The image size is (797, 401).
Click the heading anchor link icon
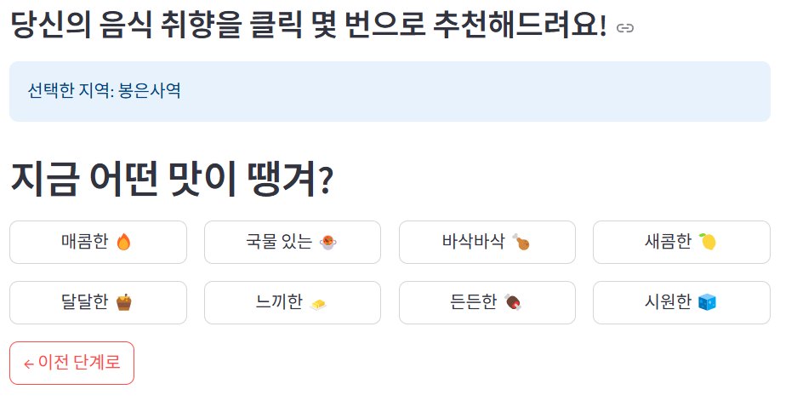pyautogui.click(x=624, y=28)
